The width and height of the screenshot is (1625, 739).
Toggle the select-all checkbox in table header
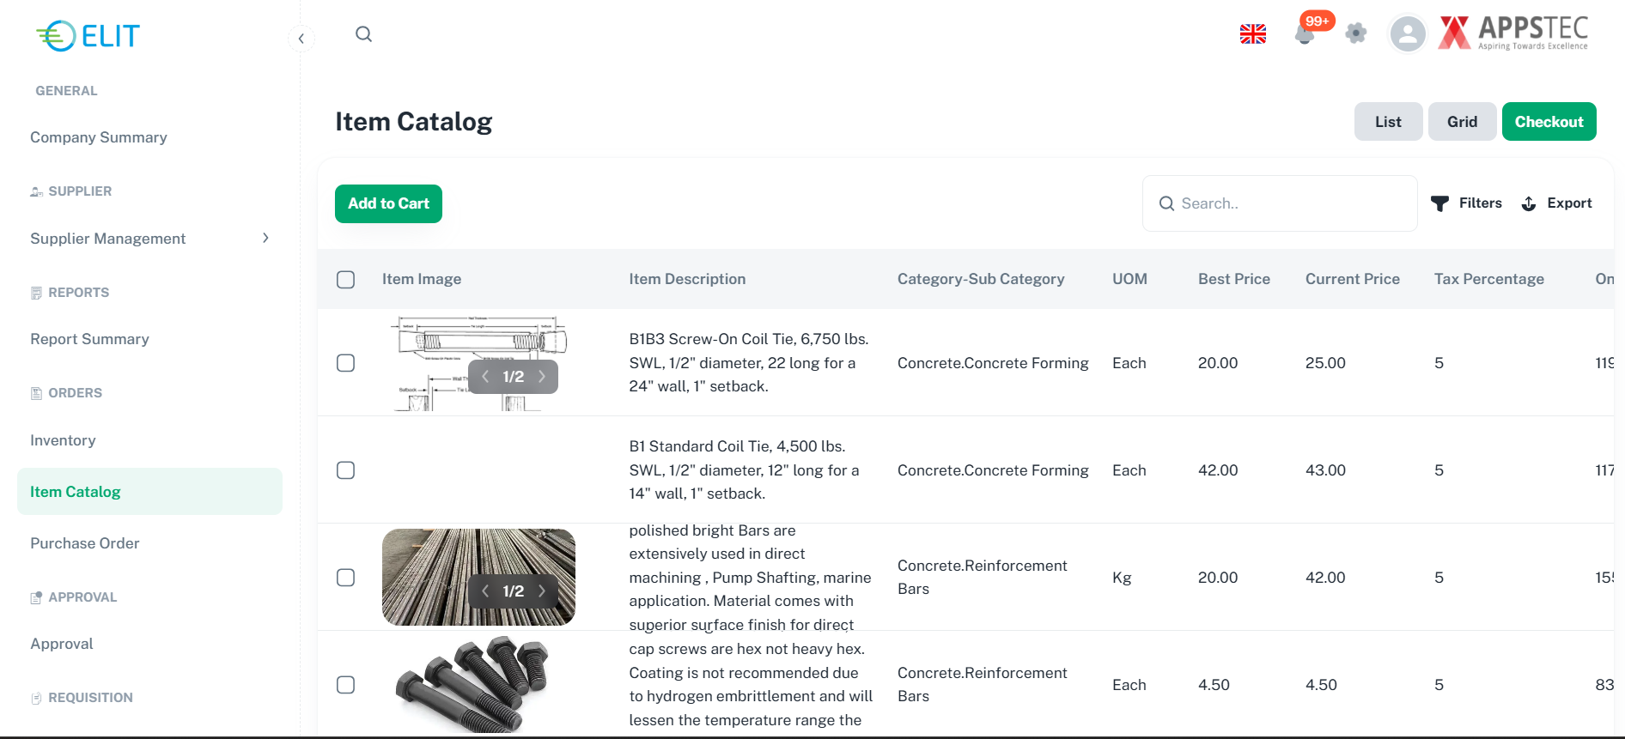(x=345, y=280)
